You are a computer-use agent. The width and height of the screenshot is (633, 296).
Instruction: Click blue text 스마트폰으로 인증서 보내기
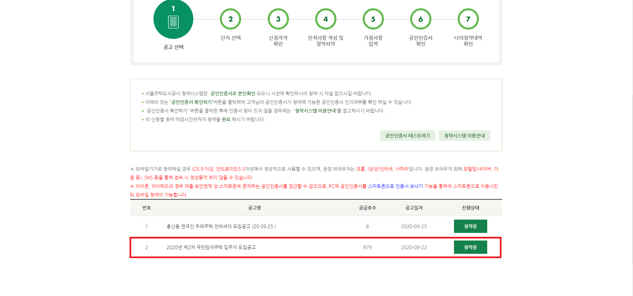coord(395,186)
